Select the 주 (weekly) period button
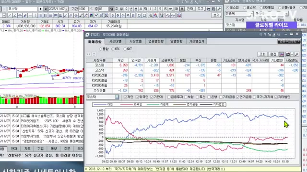 (x=117, y=9)
